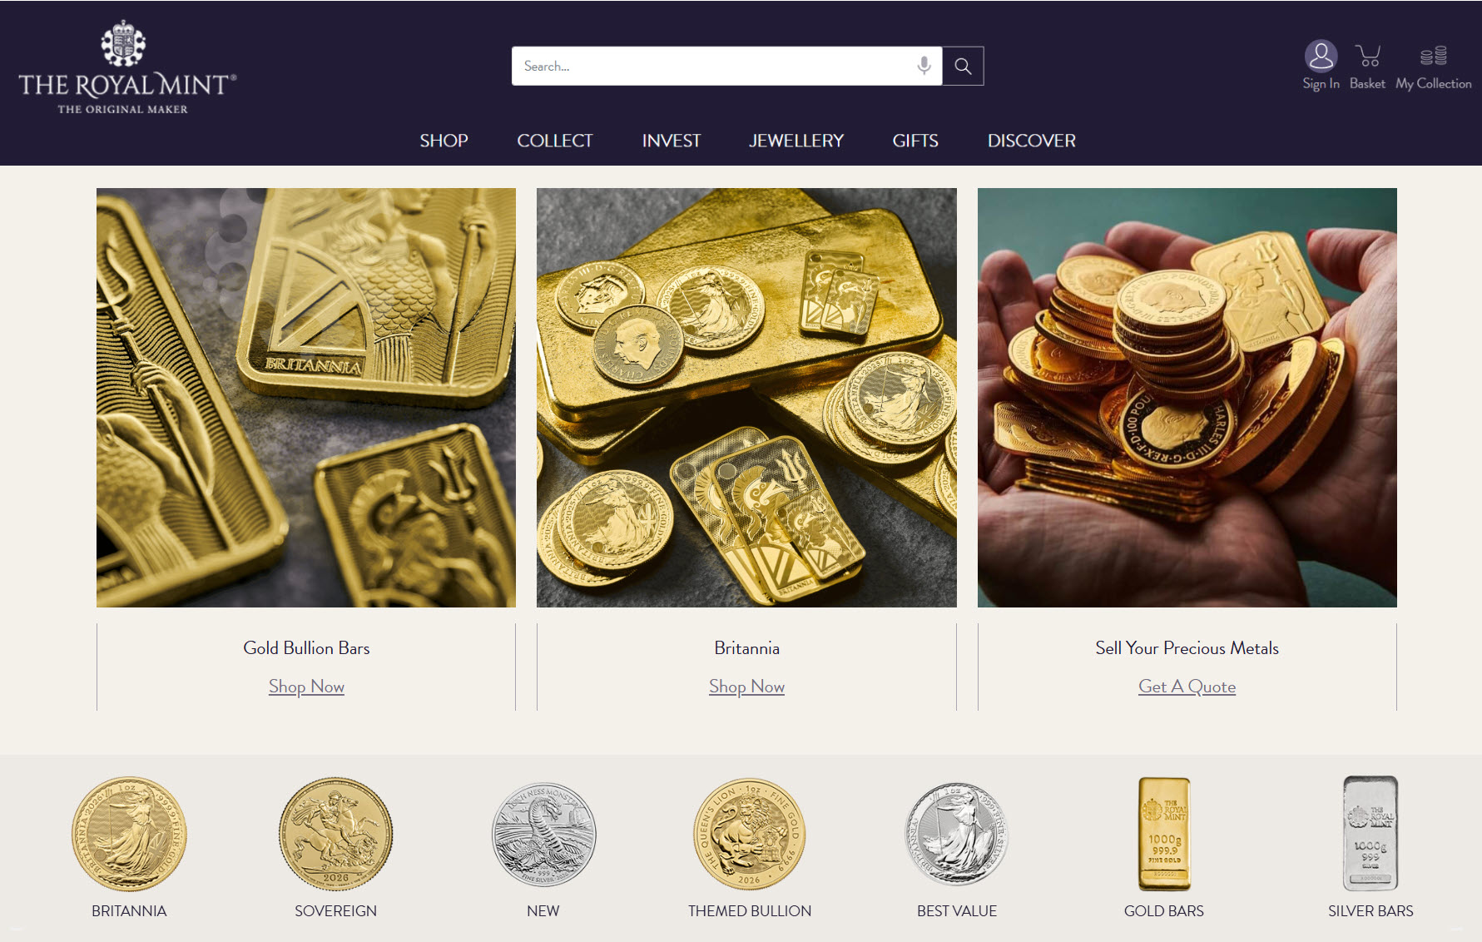Open the SHOP navigation menu

coord(444,141)
